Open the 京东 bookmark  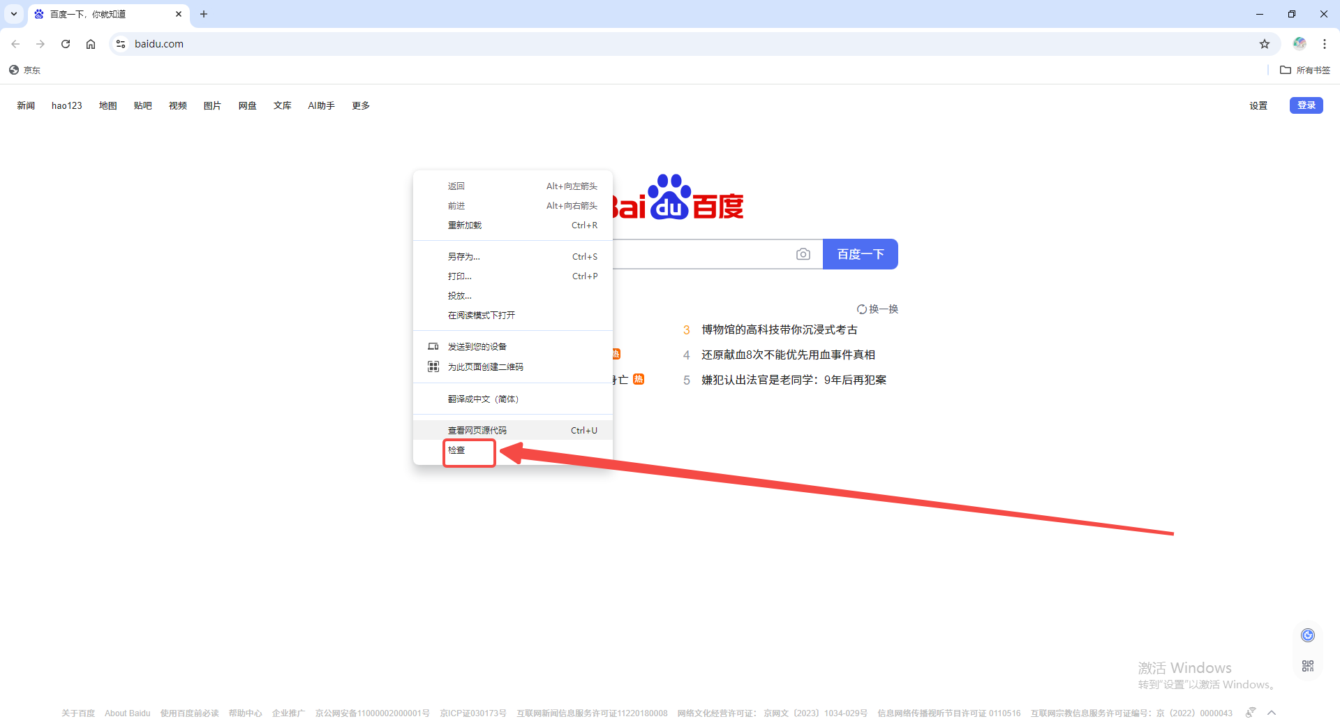click(x=25, y=70)
